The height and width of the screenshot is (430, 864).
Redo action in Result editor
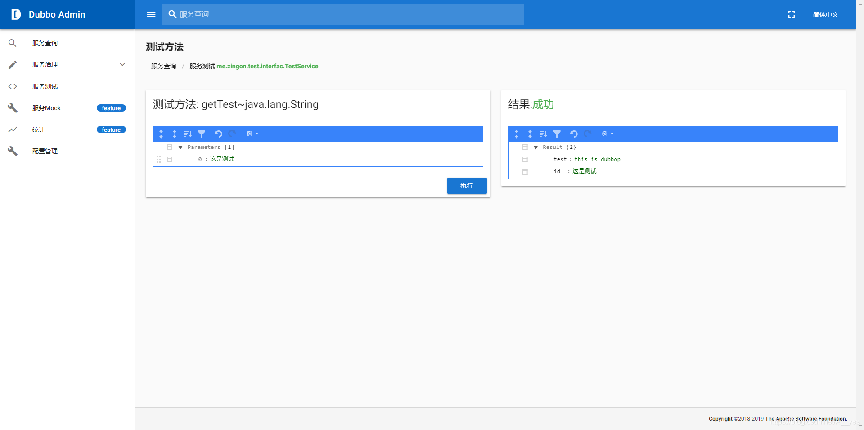[x=588, y=134]
